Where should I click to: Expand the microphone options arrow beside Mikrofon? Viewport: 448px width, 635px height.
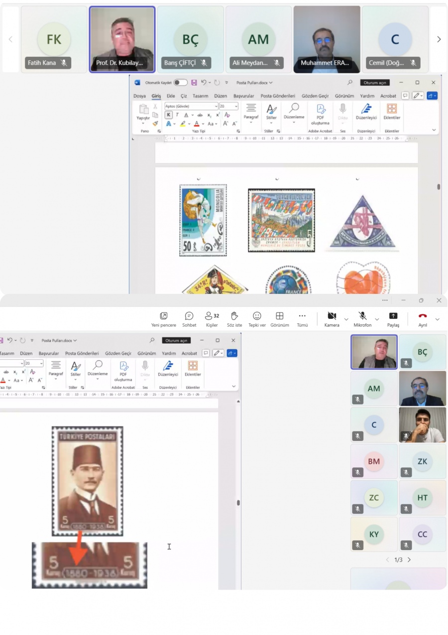[x=377, y=319]
